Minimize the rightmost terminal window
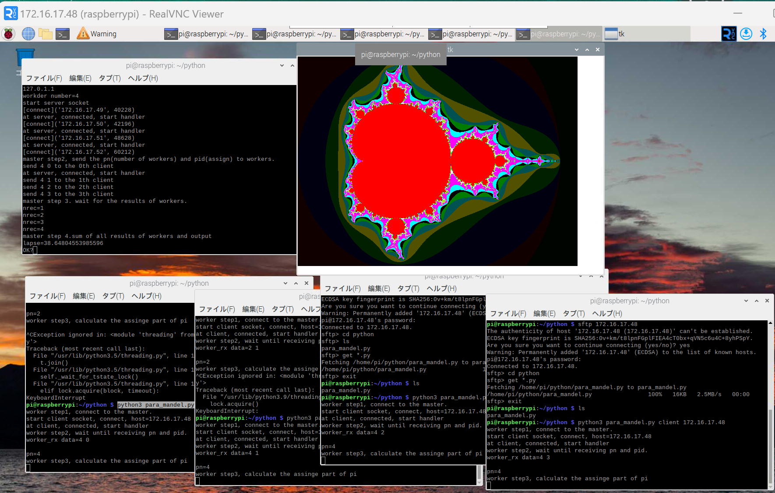Viewport: 775px width, 493px height. coord(746,301)
